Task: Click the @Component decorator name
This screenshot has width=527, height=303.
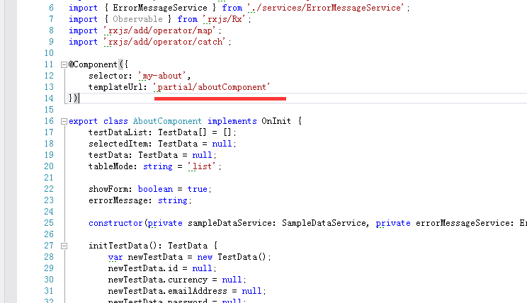Action: tap(93, 64)
